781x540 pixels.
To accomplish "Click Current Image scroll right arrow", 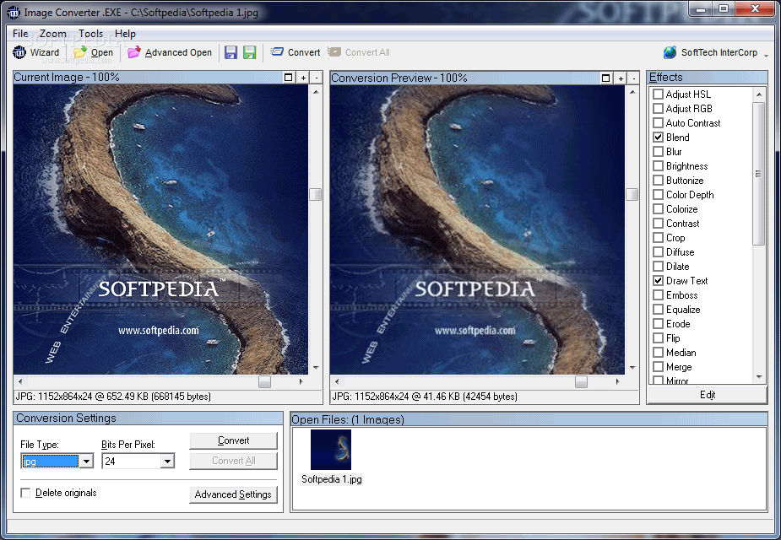I will pyautogui.click(x=301, y=381).
